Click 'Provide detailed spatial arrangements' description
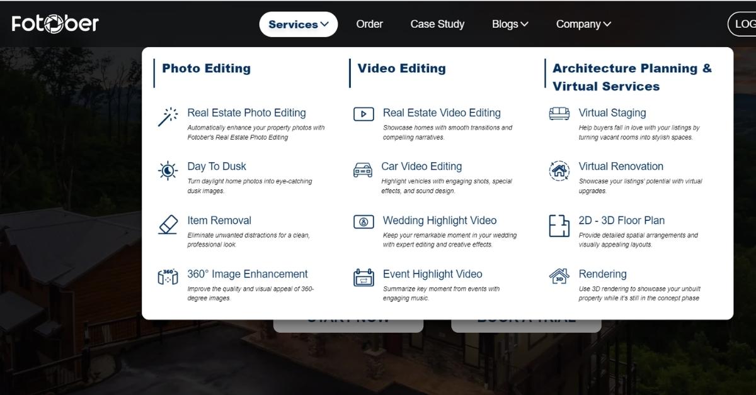The image size is (756, 395). (638, 240)
